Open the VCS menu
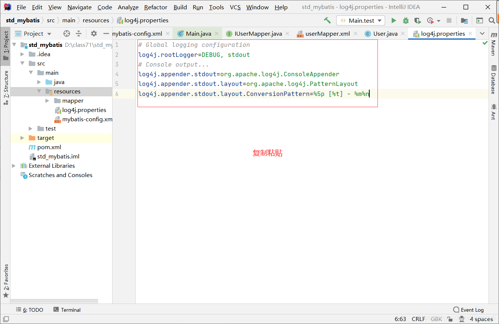 pyautogui.click(x=235, y=7)
